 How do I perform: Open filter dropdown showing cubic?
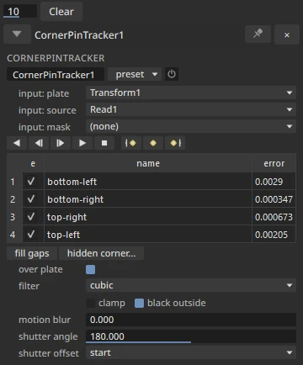point(191,285)
